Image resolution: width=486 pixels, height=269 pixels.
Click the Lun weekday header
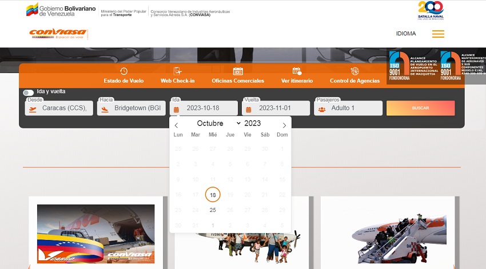click(x=178, y=135)
